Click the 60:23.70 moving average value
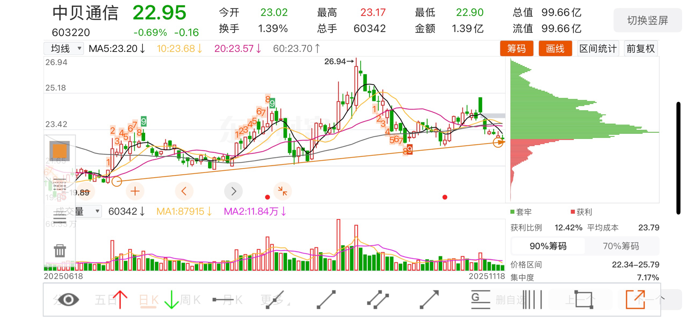The height and width of the screenshot is (317, 687). pos(296,49)
